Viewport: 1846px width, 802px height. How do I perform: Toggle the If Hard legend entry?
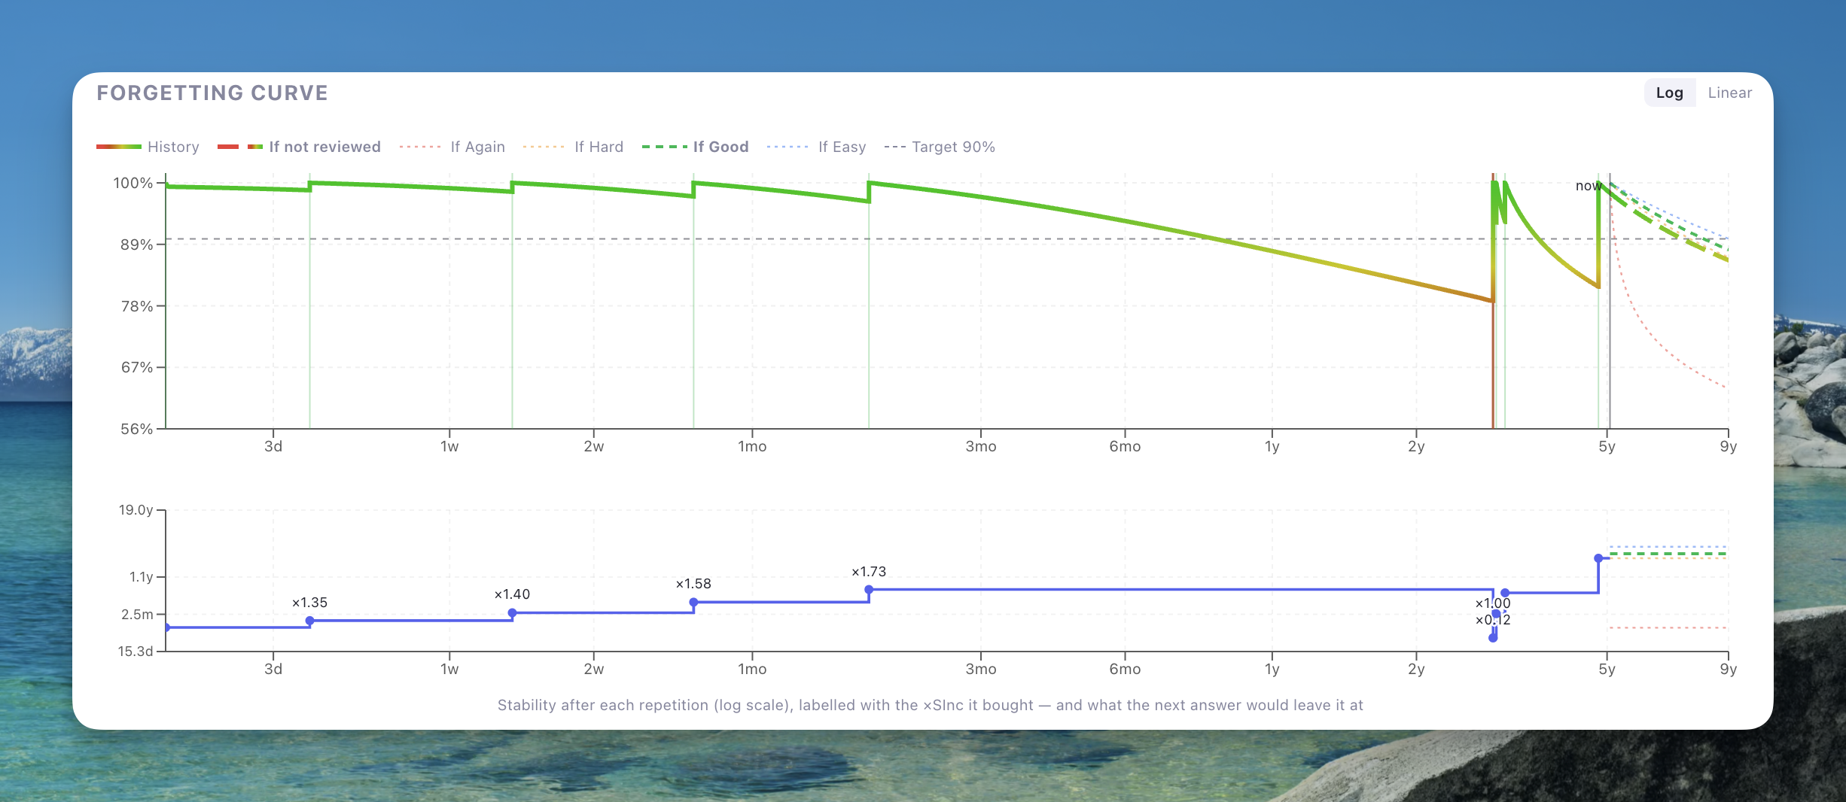coord(573,147)
